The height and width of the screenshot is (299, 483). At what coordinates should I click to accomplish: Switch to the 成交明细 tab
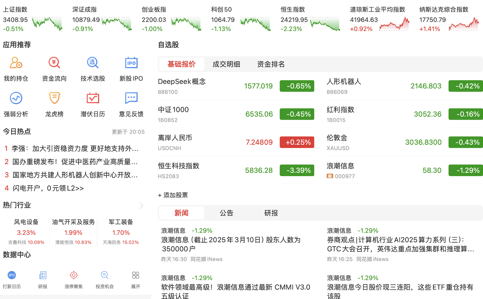pos(226,64)
